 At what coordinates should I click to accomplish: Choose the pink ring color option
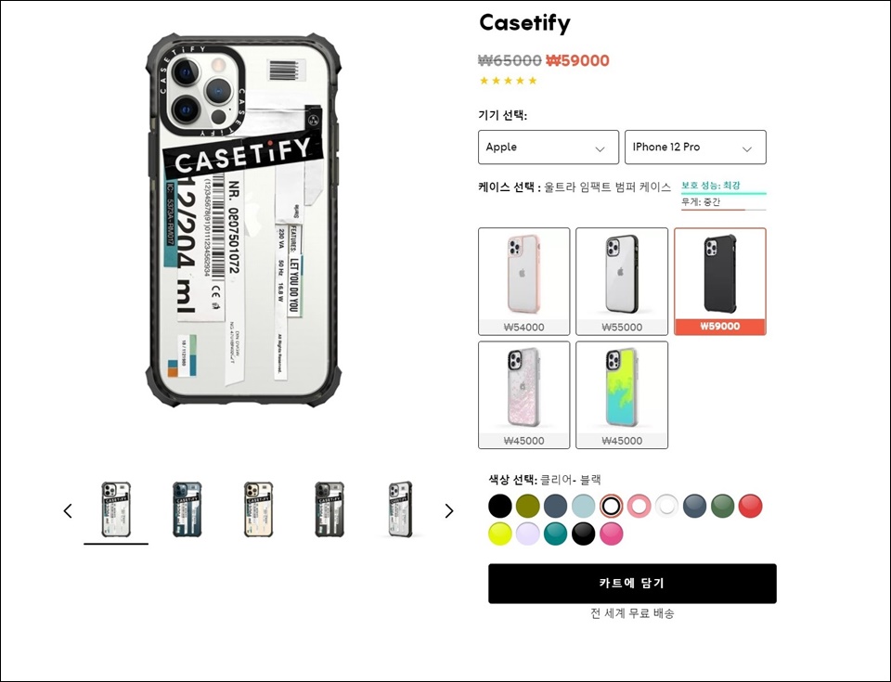(639, 506)
